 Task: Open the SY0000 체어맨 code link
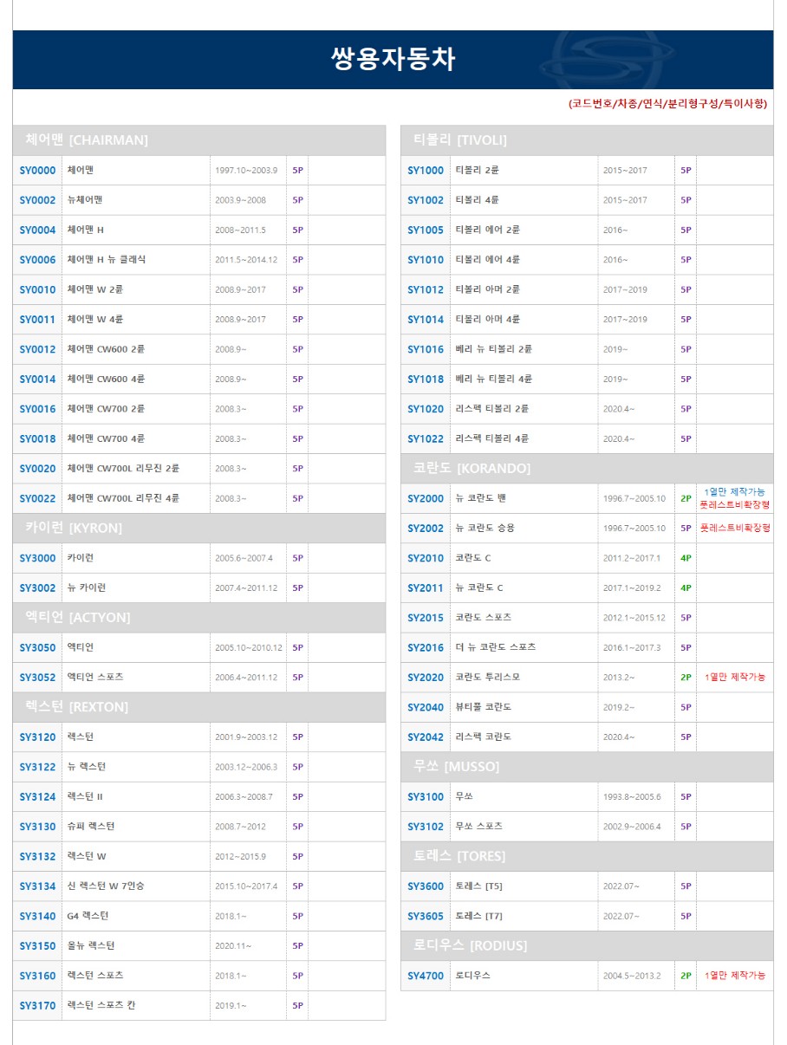(37, 171)
